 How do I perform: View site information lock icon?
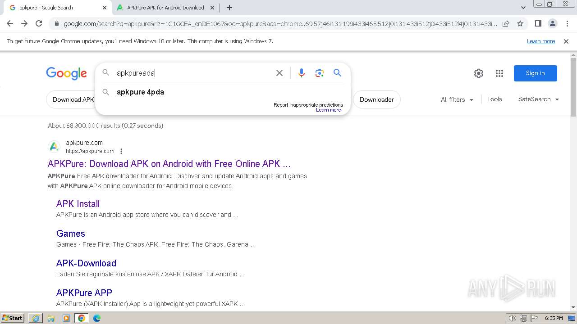56,24
